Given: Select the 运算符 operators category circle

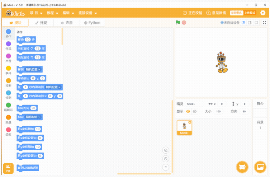Looking at the screenshot, I should pyautogui.click(x=8, y=105).
